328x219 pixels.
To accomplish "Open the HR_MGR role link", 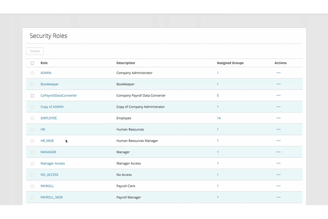I will [x=47, y=141].
